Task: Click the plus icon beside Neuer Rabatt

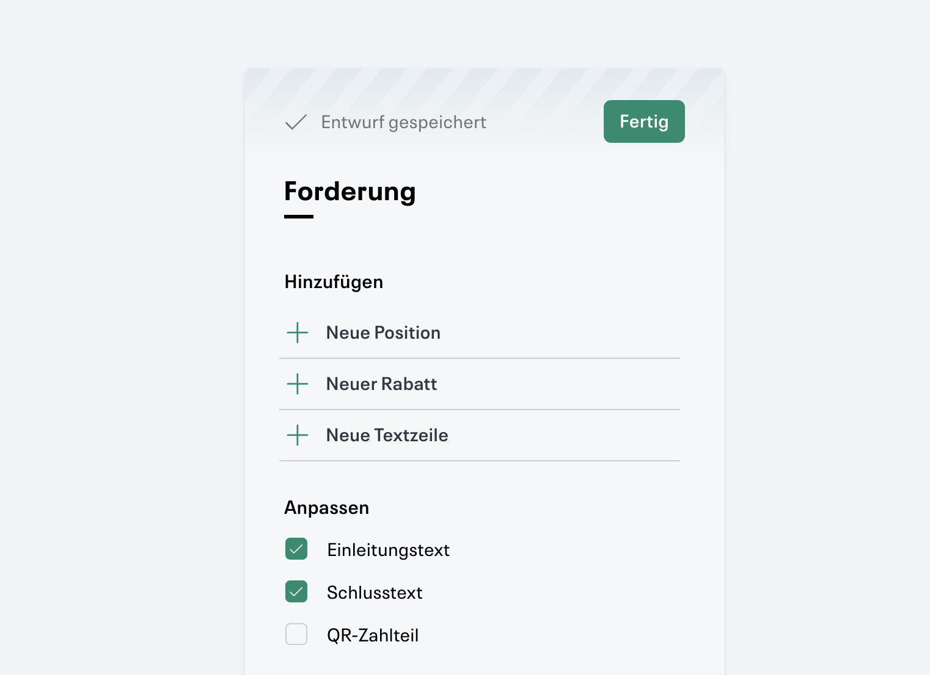Action: [x=297, y=384]
